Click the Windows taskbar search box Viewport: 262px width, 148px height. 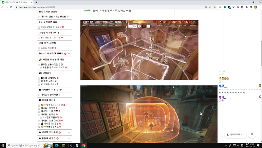tap(24, 145)
